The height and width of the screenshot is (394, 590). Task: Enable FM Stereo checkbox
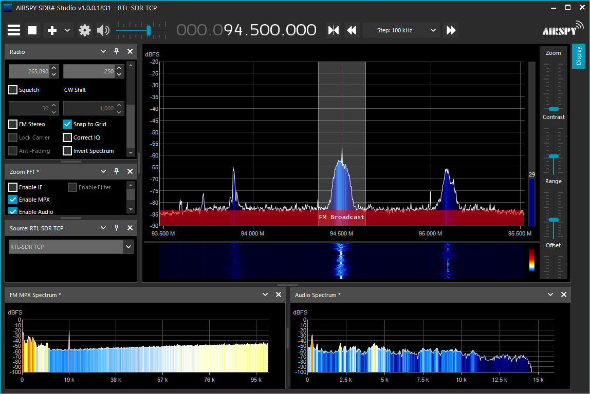point(13,124)
